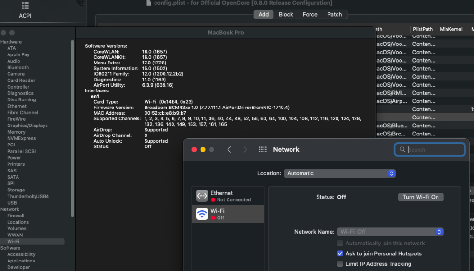Viewport: 474px width, 271px height.
Task: Select Thunderbolt/USB4 in sidebar
Action: [28, 196]
